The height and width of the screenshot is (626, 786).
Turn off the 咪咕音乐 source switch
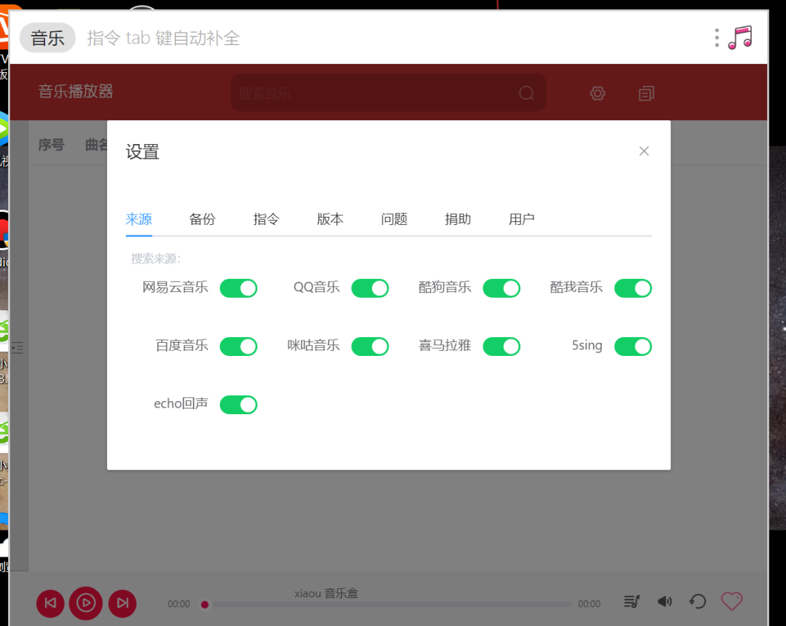(370, 346)
